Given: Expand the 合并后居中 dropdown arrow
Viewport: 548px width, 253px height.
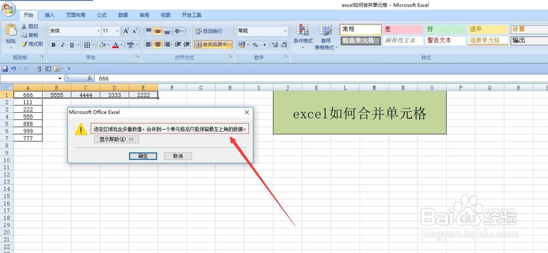Looking at the screenshot, I should 230,44.
